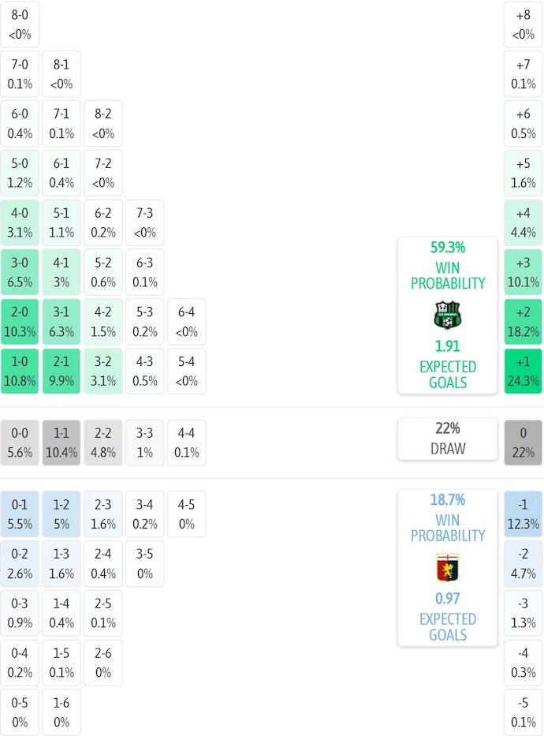Select the 3-0 scoreline at 6.5%

(20, 271)
